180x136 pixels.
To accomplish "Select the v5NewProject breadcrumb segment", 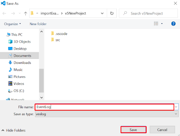I will tap(76, 13).
